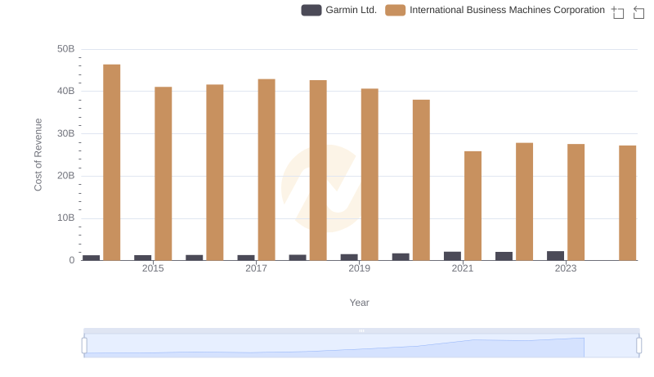Click the 20B y-axis label
Screen dimensions: 654x377
coord(66,176)
